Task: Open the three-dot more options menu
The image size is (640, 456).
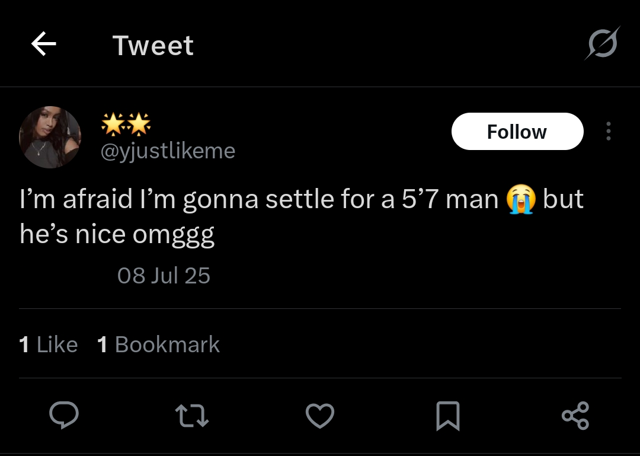Action: click(609, 131)
